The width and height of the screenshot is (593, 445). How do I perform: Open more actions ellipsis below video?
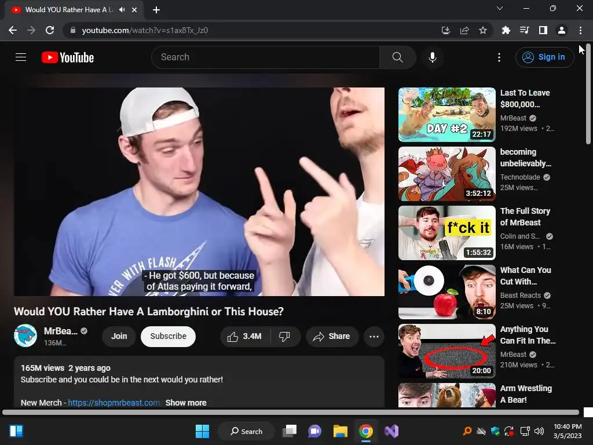pyautogui.click(x=374, y=337)
